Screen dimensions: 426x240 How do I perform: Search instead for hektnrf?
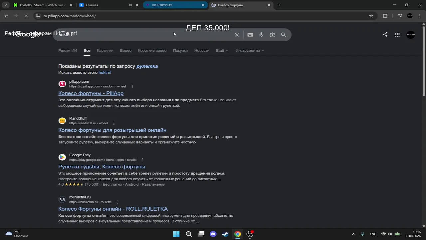click(105, 72)
